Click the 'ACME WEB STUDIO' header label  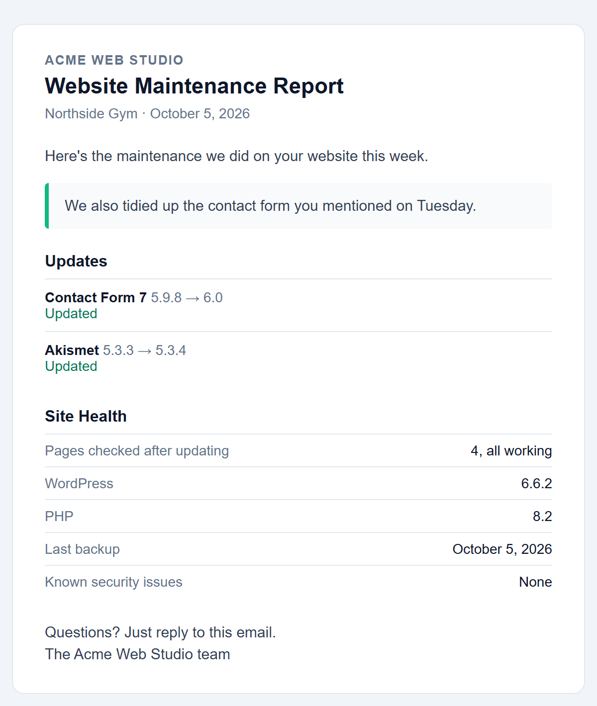[114, 60]
